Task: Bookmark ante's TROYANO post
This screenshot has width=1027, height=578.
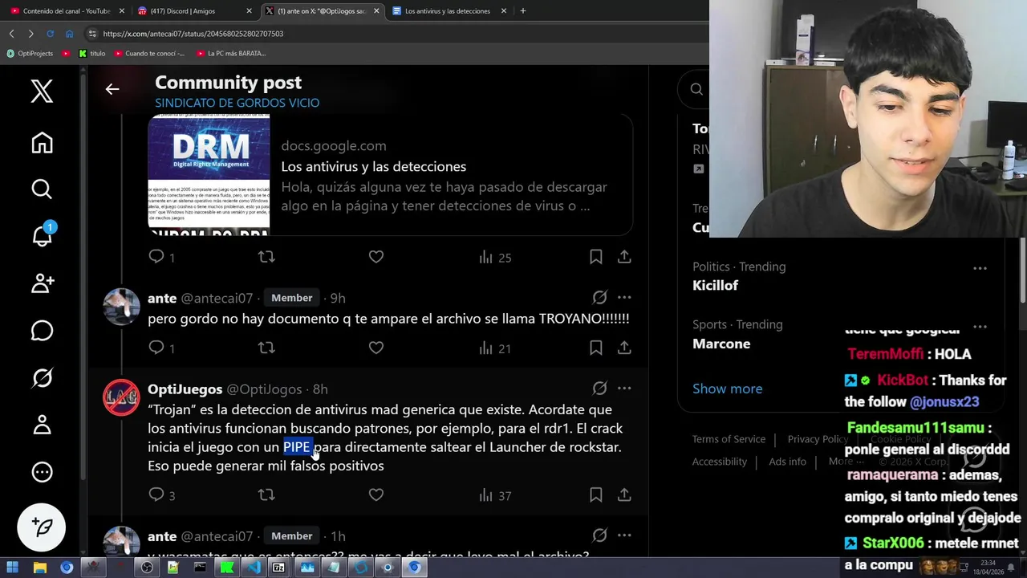Action: pos(595,348)
